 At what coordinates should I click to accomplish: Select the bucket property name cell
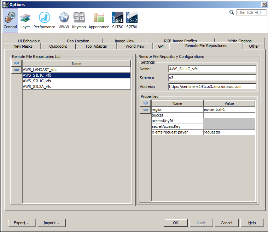point(177,115)
